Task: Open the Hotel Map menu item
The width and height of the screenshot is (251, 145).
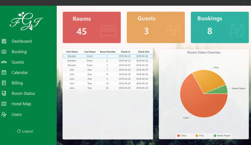Action: tap(21, 104)
